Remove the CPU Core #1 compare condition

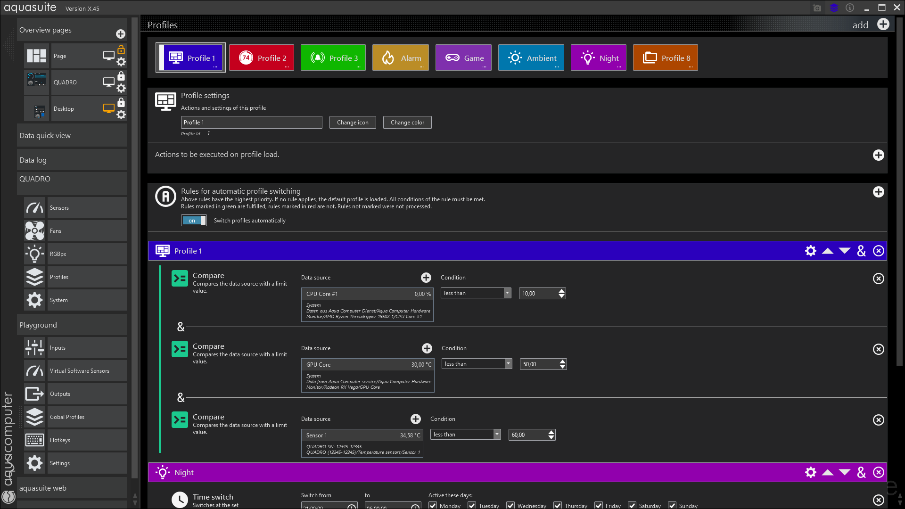878,279
